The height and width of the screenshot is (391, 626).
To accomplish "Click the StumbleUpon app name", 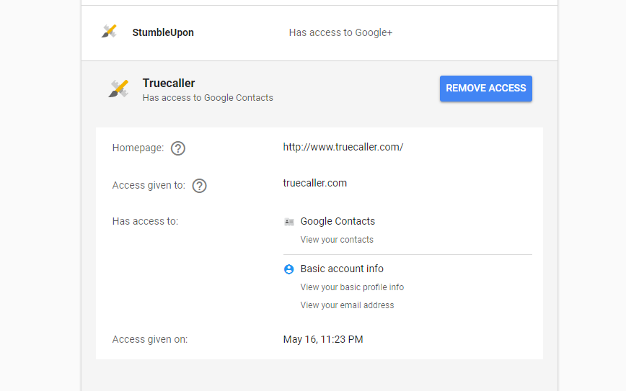I will (163, 32).
